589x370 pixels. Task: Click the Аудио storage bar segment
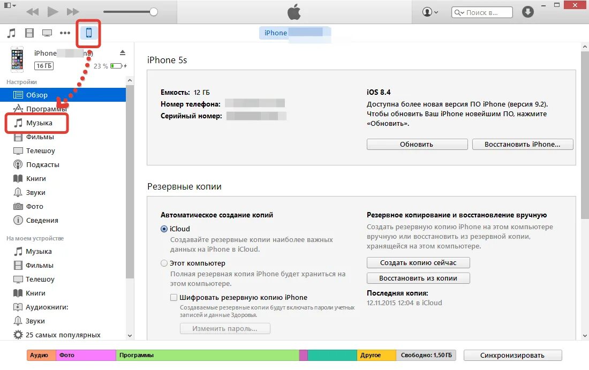tap(41, 355)
